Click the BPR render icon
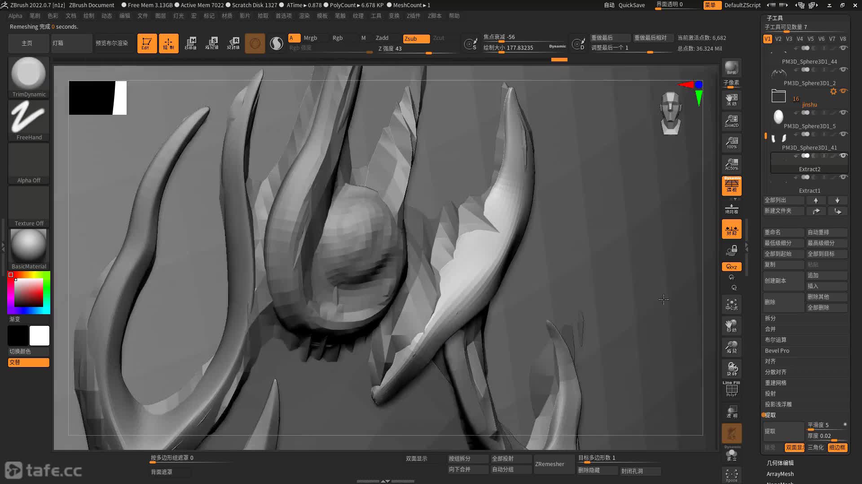This screenshot has height=484, width=862. point(731,68)
